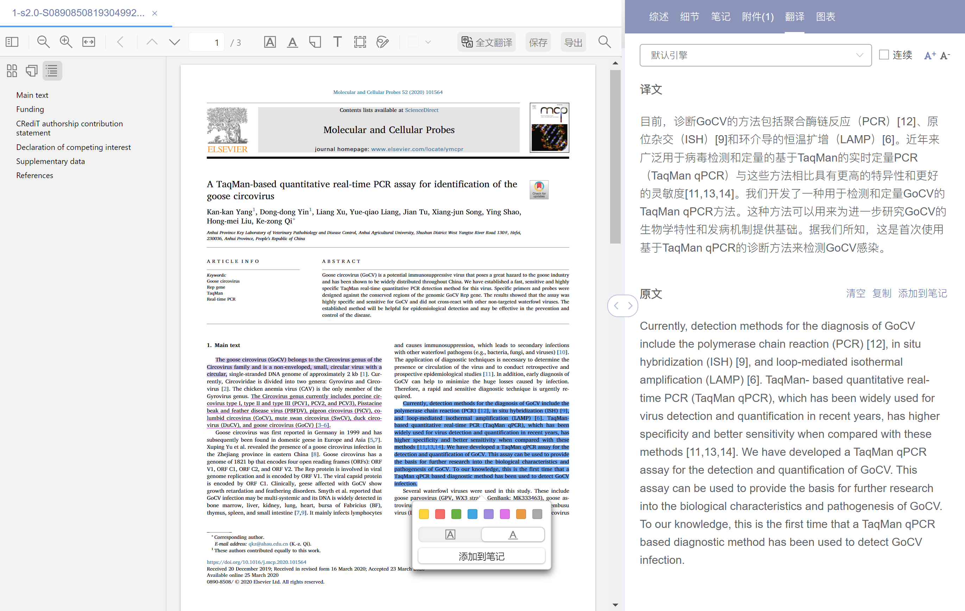Fit page to width icon
Screen dimensions: 965x611
tap(89, 42)
